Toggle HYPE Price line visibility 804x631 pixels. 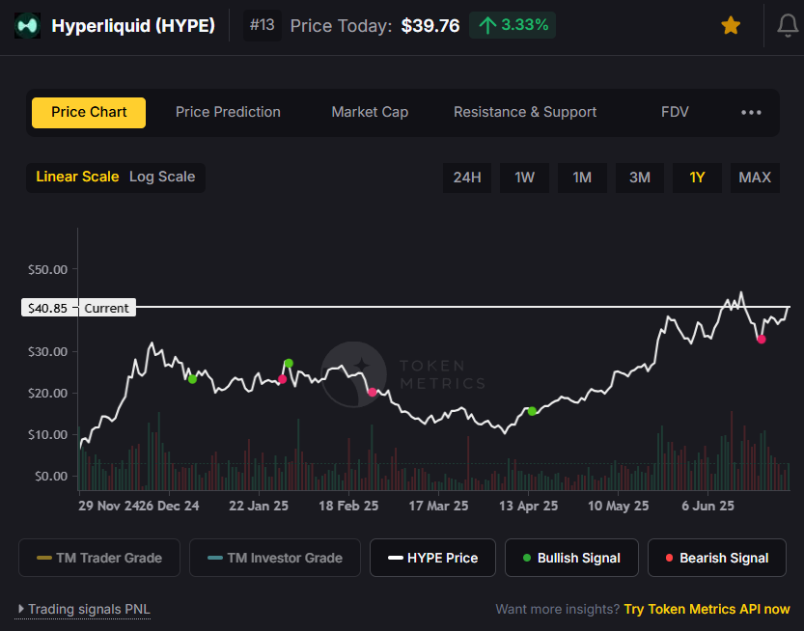click(432, 558)
